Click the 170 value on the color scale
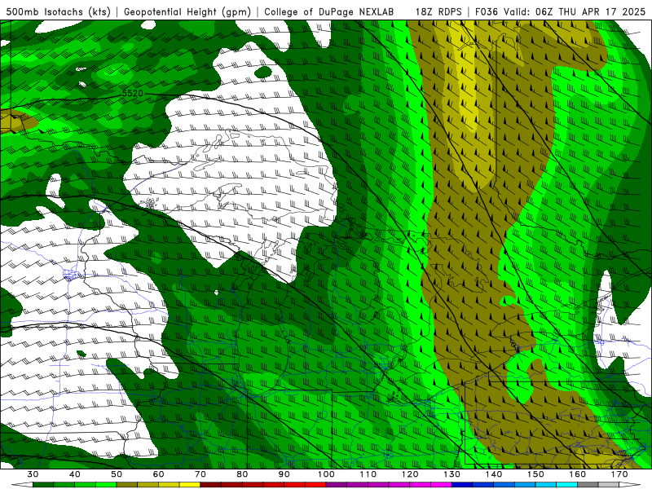Screen dimensions: 652x489 pos(619,474)
